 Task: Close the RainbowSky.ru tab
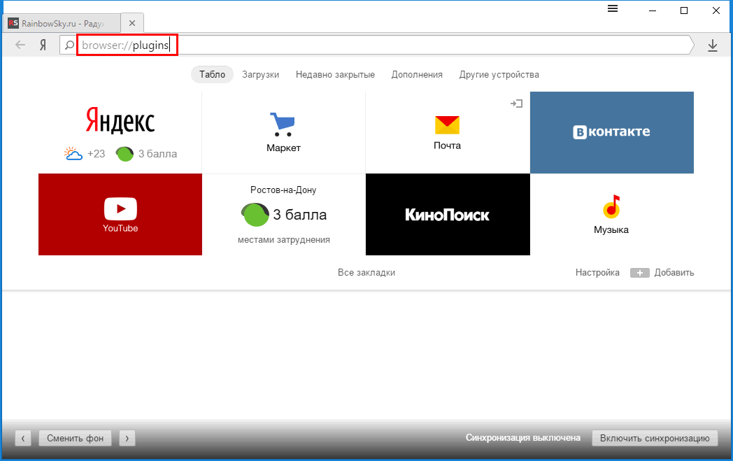(132, 23)
